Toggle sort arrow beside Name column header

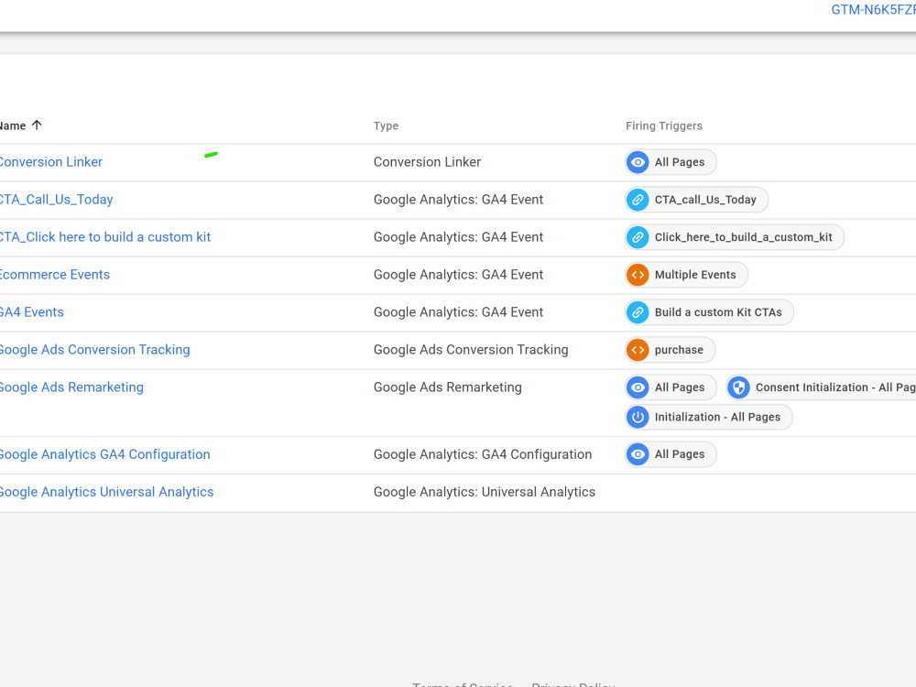[x=37, y=125]
